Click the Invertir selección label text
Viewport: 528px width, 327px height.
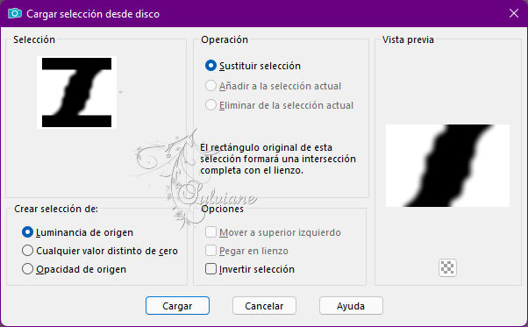pyautogui.click(x=257, y=269)
